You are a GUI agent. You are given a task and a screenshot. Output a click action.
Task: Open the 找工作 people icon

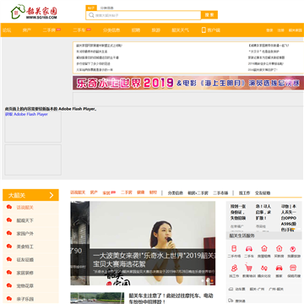pyautogui.click(x=234, y=268)
